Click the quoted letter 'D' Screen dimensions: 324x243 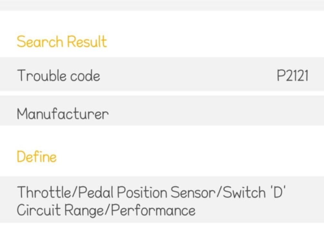pos(275,192)
